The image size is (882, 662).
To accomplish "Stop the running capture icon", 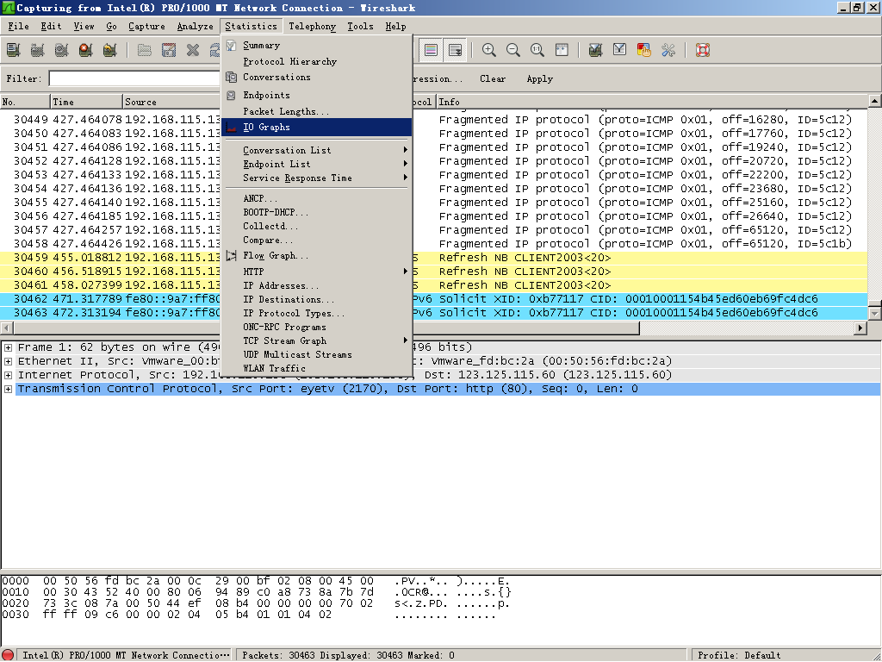I will (86, 50).
